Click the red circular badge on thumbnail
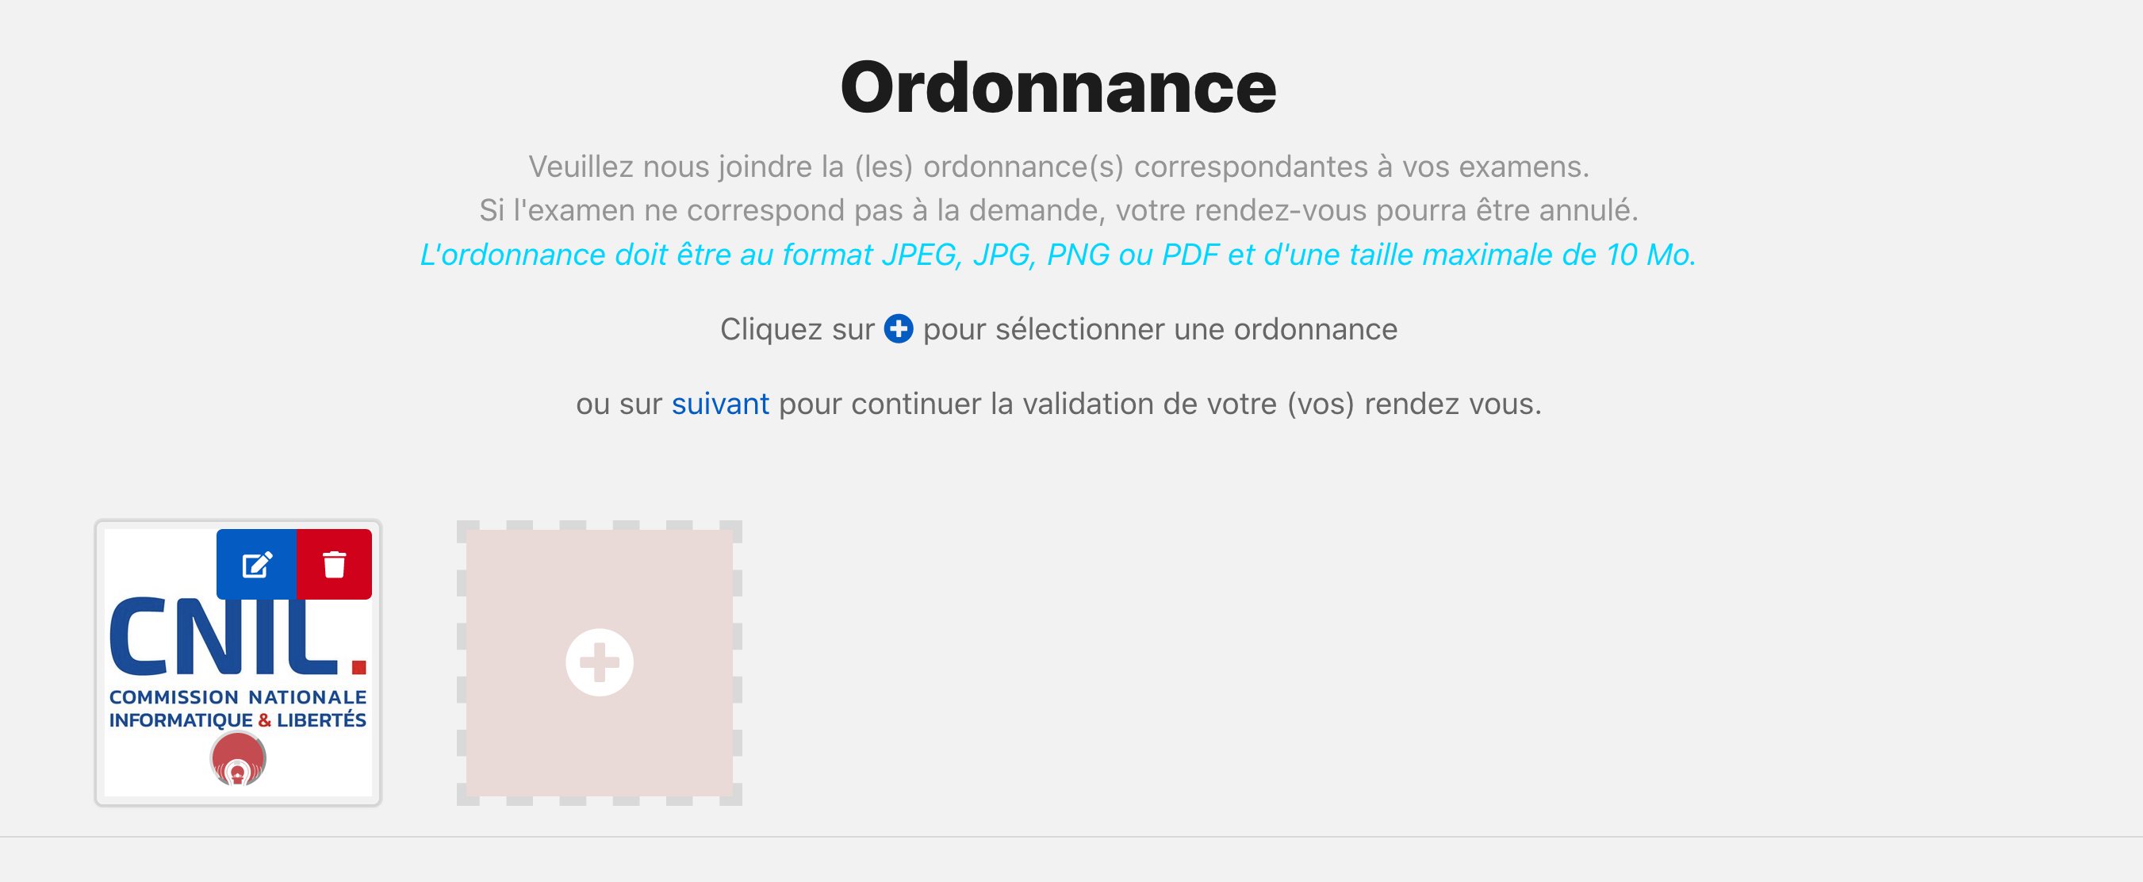 (238, 759)
